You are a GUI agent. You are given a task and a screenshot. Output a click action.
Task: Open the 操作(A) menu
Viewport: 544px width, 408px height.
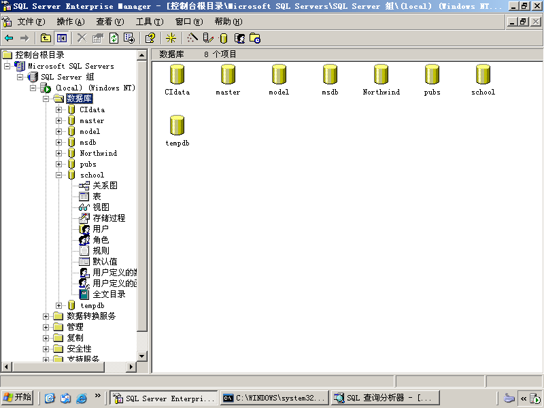pyautogui.click(x=71, y=22)
